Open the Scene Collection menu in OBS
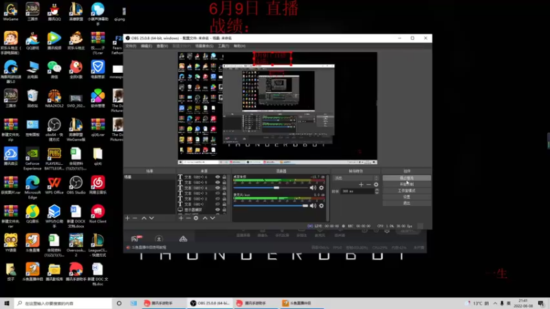Image resolution: width=550 pixels, height=309 pixels. pyautogui.click(x=204, y=46)
